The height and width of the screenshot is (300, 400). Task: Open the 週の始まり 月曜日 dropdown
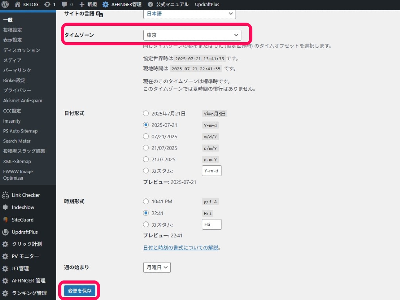pos(157,267)
